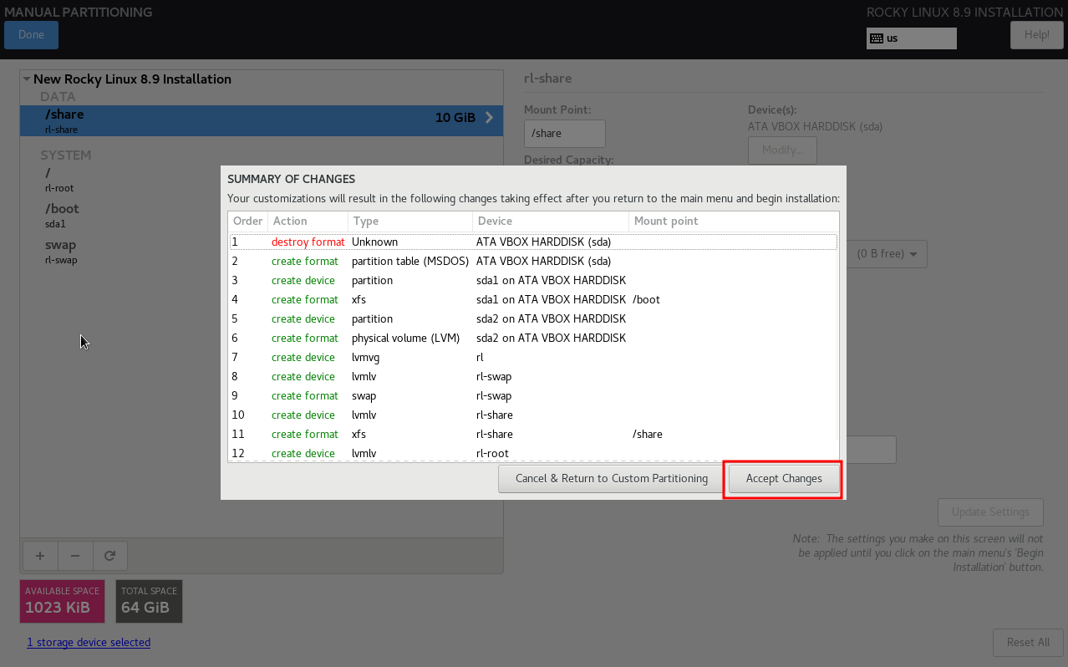Select row 10 create device lvmlv rl-share
This screenshot has height=667, width=1068.
pyautogui.click(x=533, y=415)
